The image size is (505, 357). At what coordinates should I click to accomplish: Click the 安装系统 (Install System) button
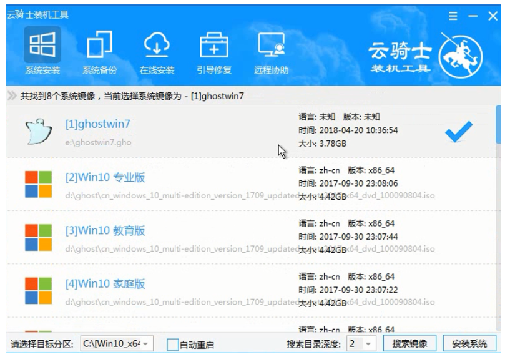coord(469,344)
